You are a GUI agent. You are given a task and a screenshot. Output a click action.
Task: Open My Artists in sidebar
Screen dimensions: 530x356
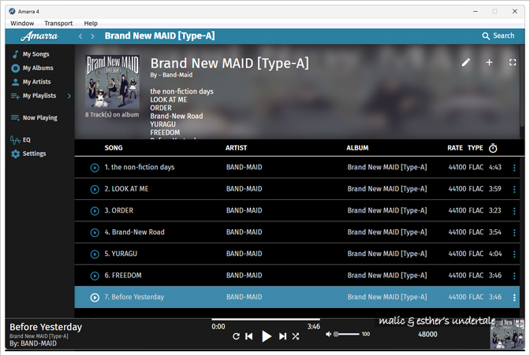coord(31,82)
